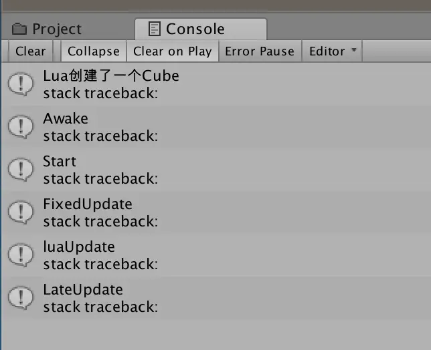Select the 'Lua创建了一个Cube' log entry text

[111, 75]
